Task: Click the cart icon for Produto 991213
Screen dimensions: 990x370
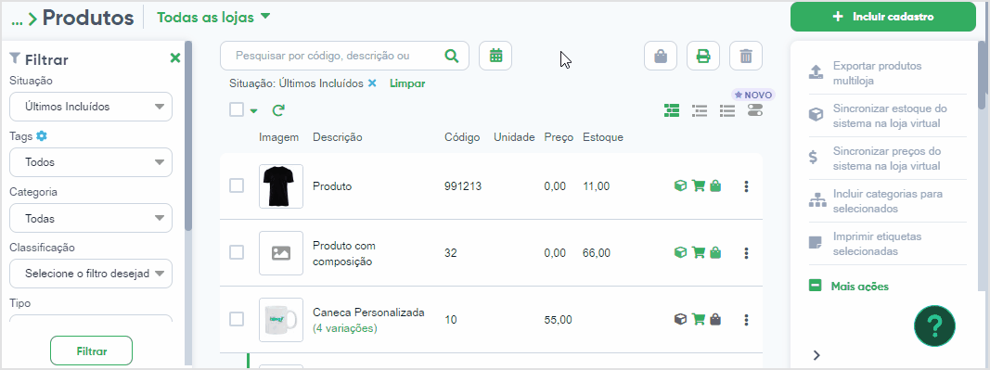Action: pyautogui.click(x=699, y=185)
